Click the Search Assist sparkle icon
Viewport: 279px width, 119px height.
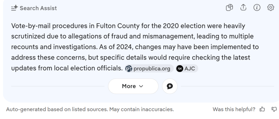click(14, 8)
